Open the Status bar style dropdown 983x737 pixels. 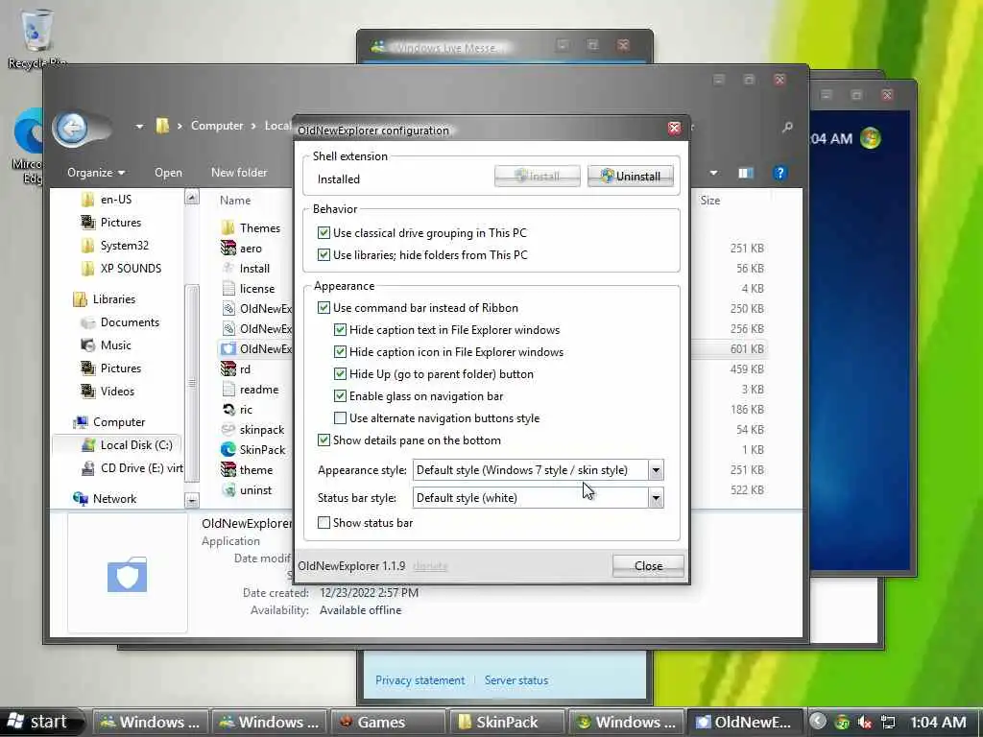[656, 498]
